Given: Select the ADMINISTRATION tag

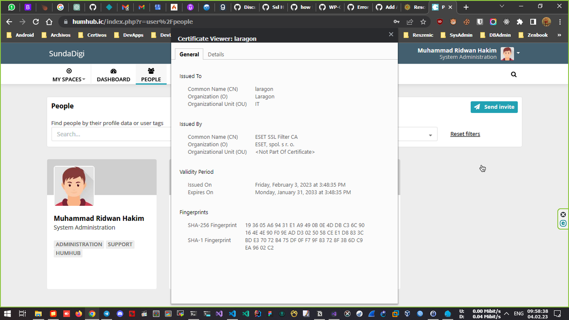Looking at the screenshot, I should click(79, 244).
